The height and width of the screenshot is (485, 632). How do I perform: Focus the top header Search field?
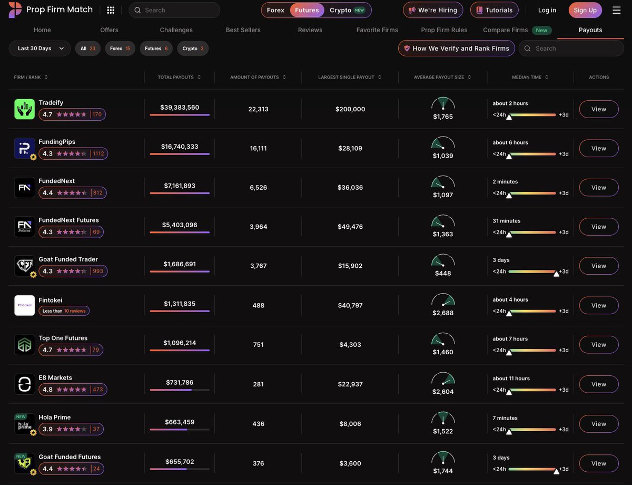click(174, 10)
